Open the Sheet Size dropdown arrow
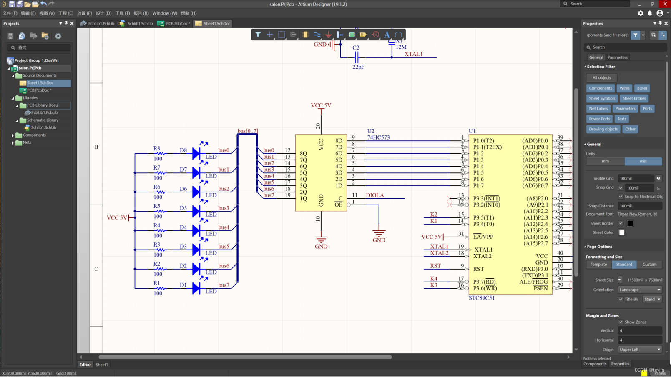This screenshot has height=377, width=671. click(620, 280)
